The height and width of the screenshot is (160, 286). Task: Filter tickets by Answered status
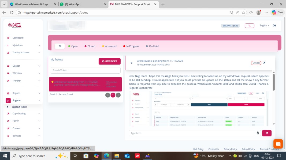(109, 46)
